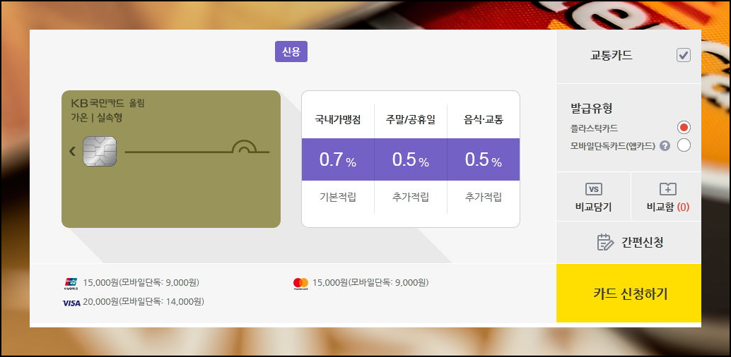Screen dimensions: 731x357
Task: Select the 플라스틱카드 radio button
Action: click(684, 127)
